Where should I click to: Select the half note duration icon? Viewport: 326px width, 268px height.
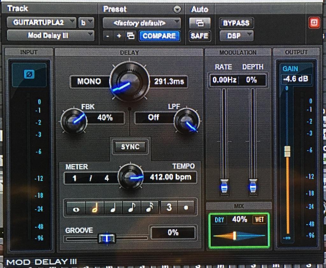(x=95, y=208)
